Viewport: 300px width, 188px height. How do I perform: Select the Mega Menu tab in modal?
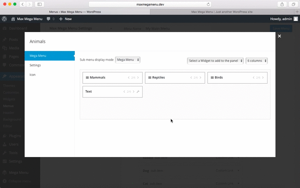pos(50,56)
